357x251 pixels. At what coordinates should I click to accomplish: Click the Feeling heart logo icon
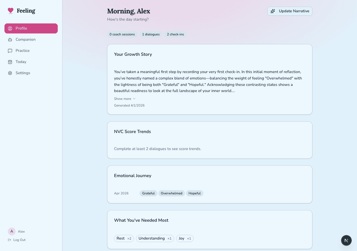pyautogui.click(x=11, y=11)
